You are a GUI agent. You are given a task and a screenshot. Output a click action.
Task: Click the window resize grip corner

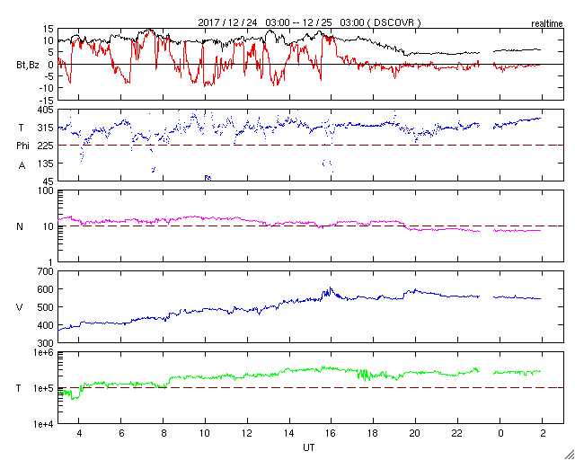(570, 455)
